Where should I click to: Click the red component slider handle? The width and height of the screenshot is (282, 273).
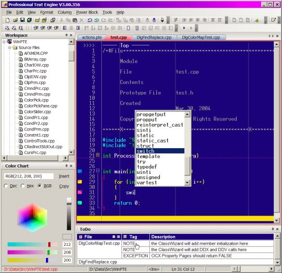(x=49, y=244)
